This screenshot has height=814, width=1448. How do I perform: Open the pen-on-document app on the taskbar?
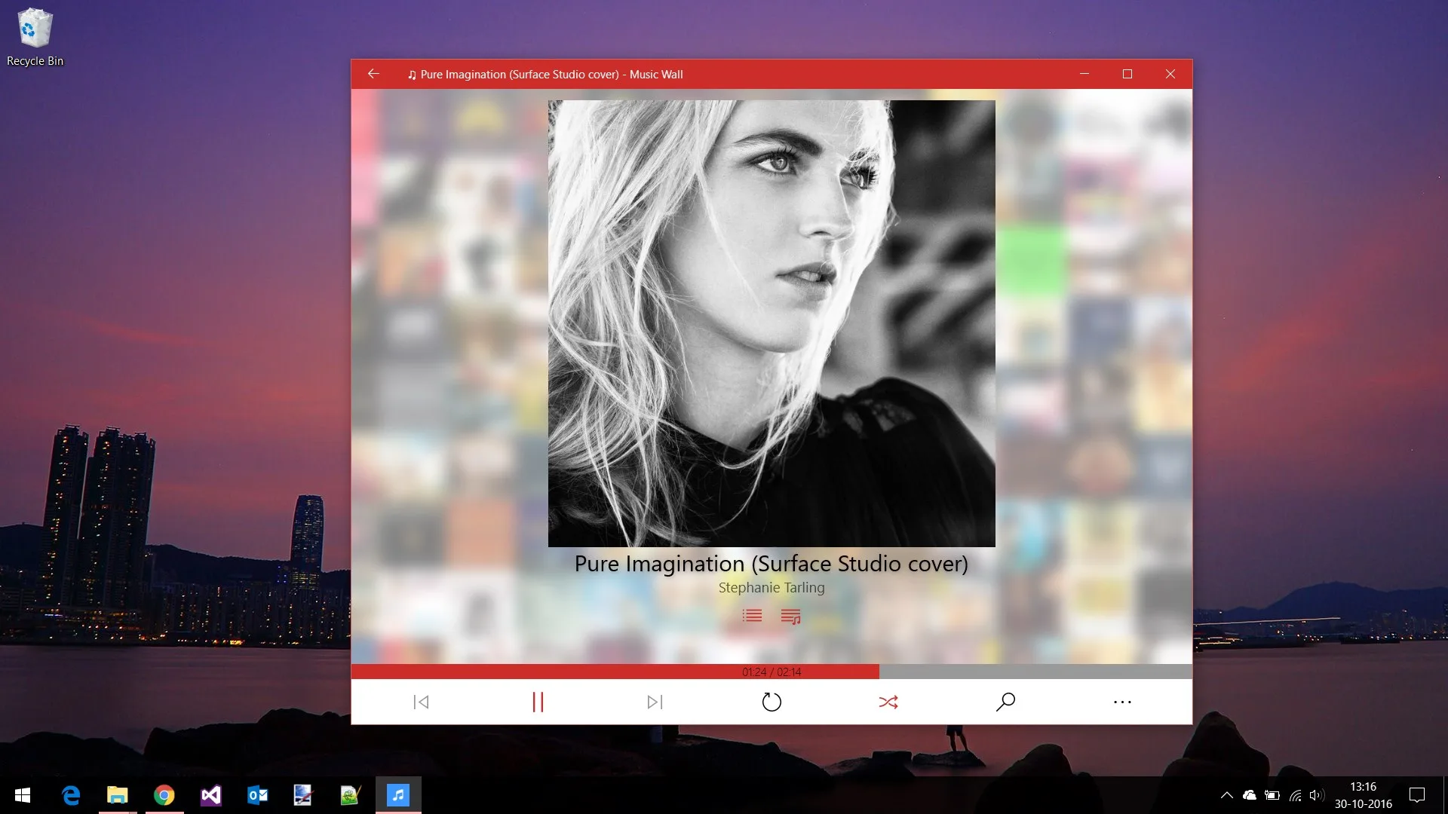click(303, 795)
